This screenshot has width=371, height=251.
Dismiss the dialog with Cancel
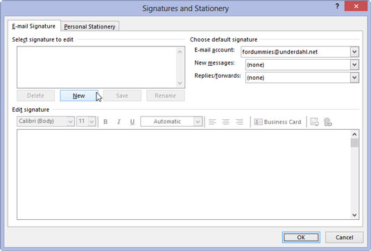coord(344,237)
